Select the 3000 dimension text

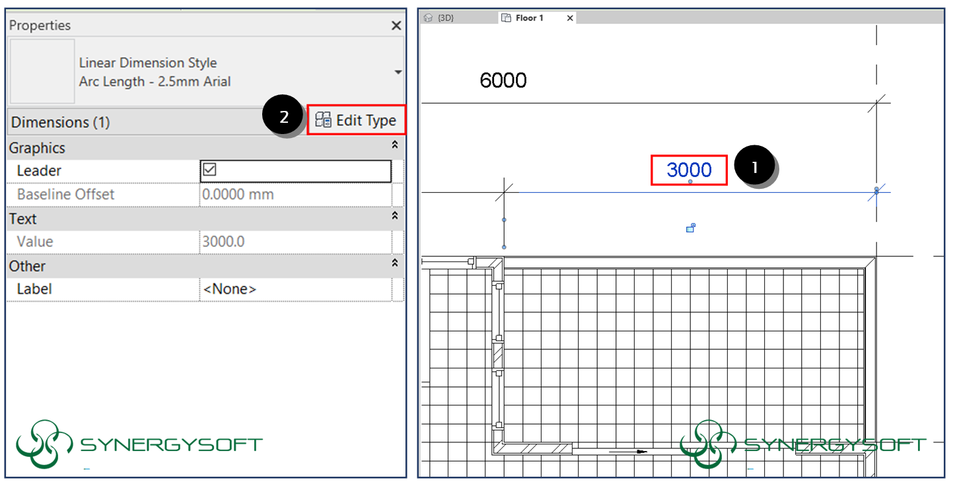689,170
